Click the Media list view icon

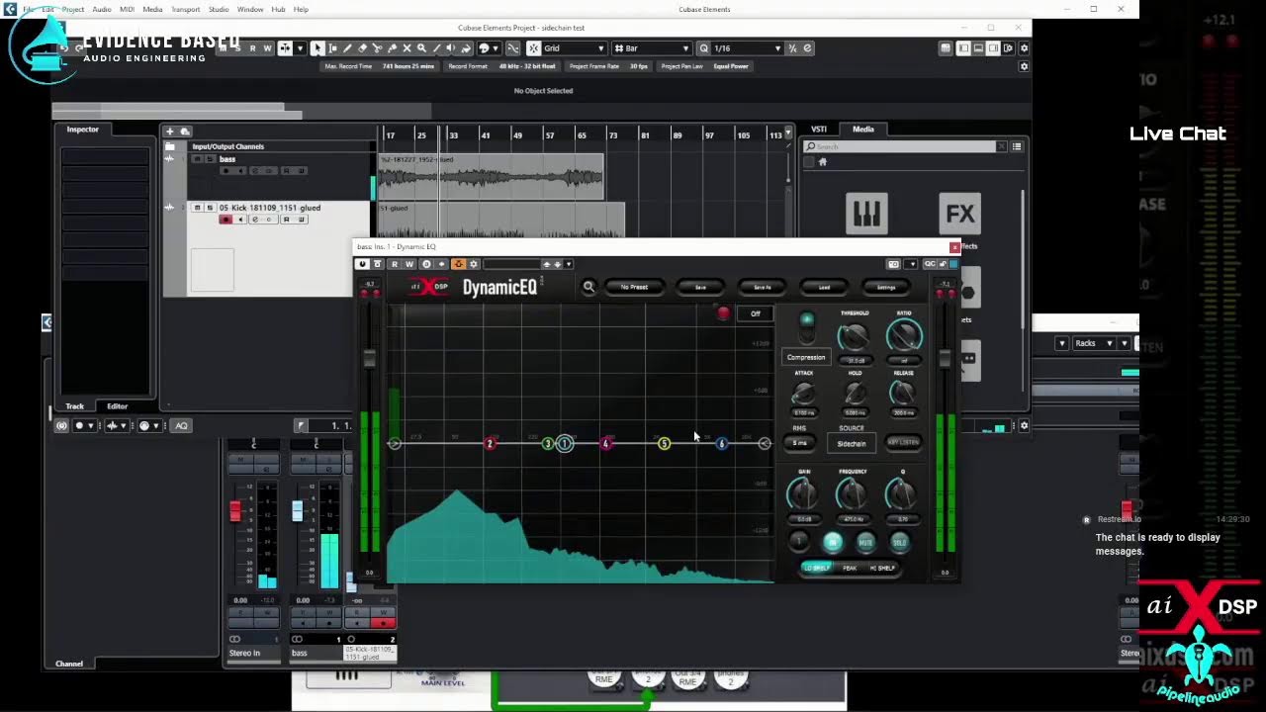click(x=1016, y=146)
